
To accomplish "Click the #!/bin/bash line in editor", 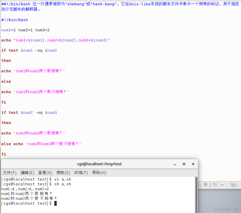I will 15,20.
